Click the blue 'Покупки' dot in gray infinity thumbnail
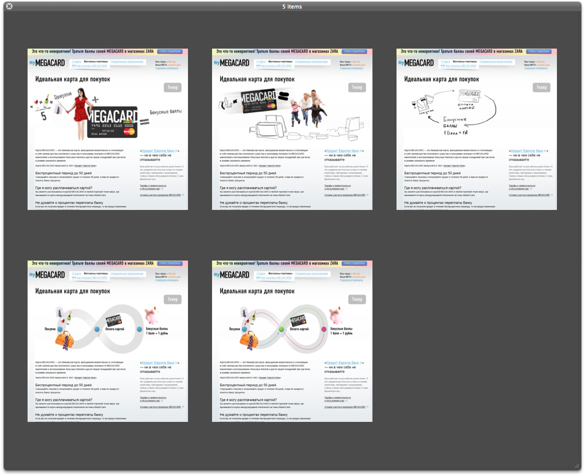This screenshot has width=585, height=476. click(x=60, y=329)
